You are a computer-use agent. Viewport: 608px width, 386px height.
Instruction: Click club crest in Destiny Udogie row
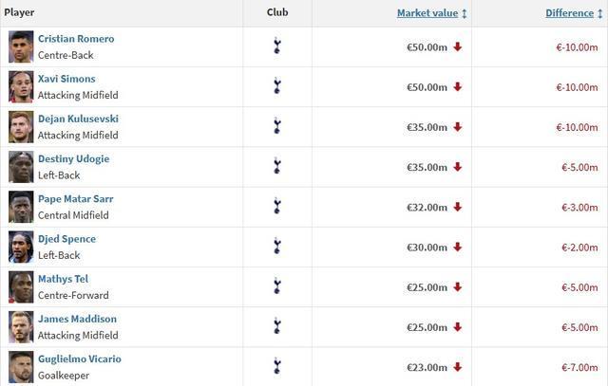[276, 166]
